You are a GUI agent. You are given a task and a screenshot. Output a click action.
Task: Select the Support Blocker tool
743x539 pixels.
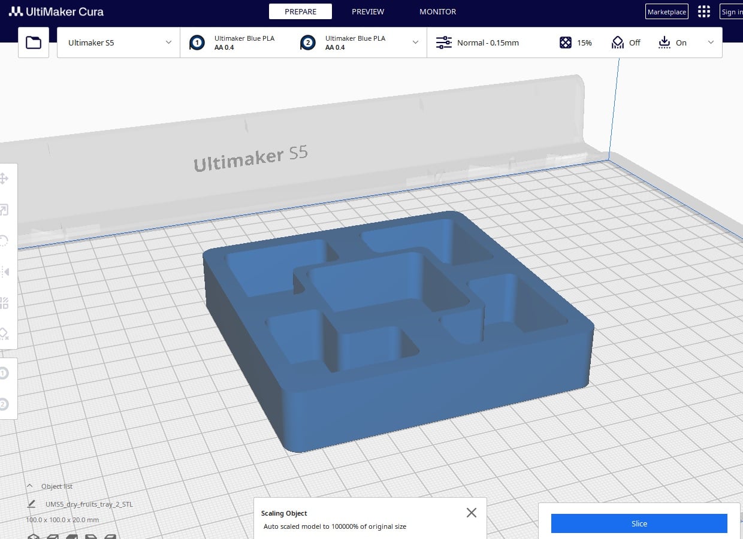pyautogui.click(x=4, y=334)
